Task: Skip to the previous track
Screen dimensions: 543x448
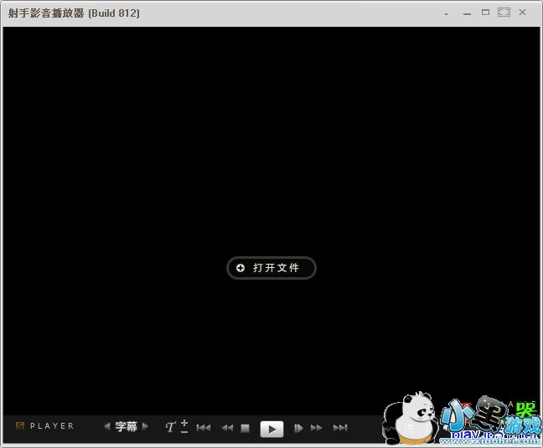Action: pos(204,428)
